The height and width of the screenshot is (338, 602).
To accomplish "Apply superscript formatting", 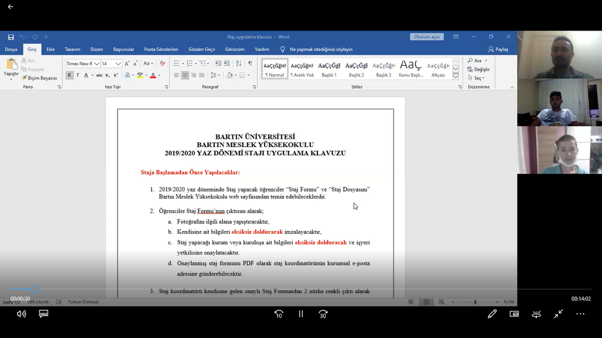I will 116,75.
